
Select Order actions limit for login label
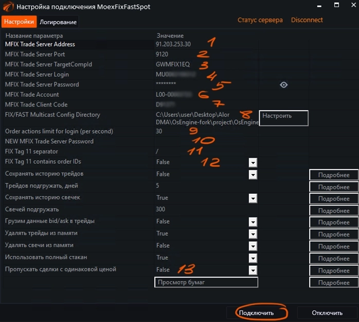tap(59, 131)
